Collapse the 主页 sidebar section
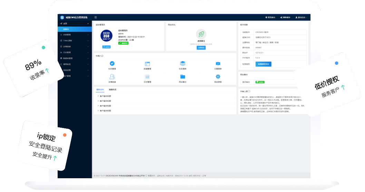Viewport: 365px width, 192px height. (74, 24)
